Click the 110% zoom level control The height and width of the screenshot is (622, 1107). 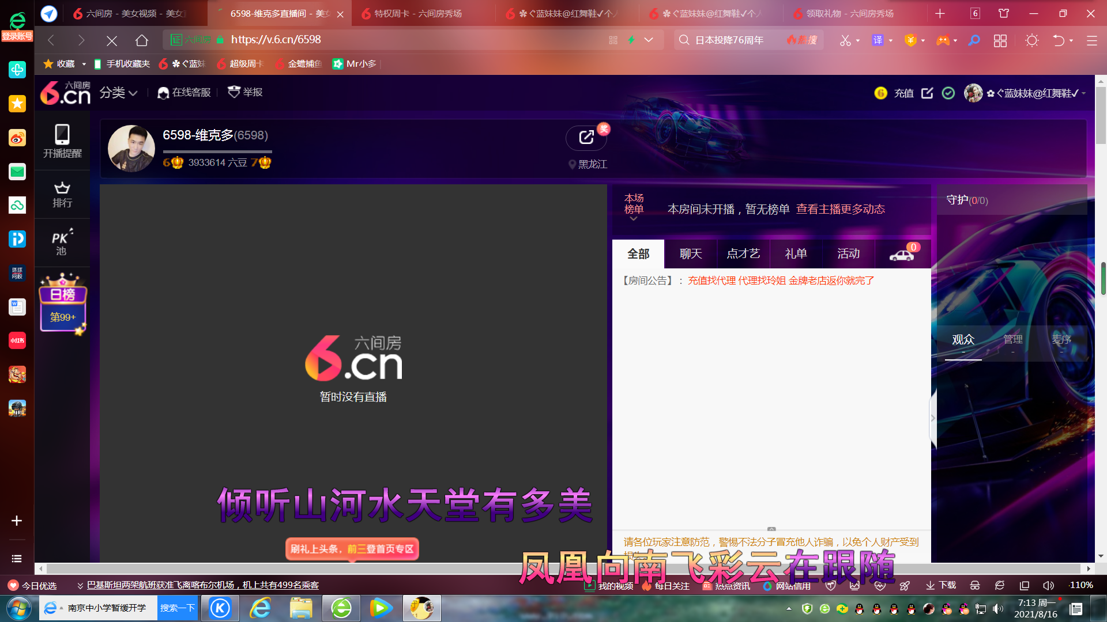[1081, 586]
